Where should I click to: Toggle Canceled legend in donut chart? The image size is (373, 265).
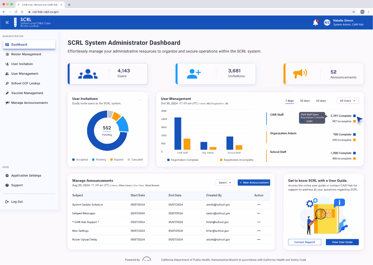coord(135,160)
